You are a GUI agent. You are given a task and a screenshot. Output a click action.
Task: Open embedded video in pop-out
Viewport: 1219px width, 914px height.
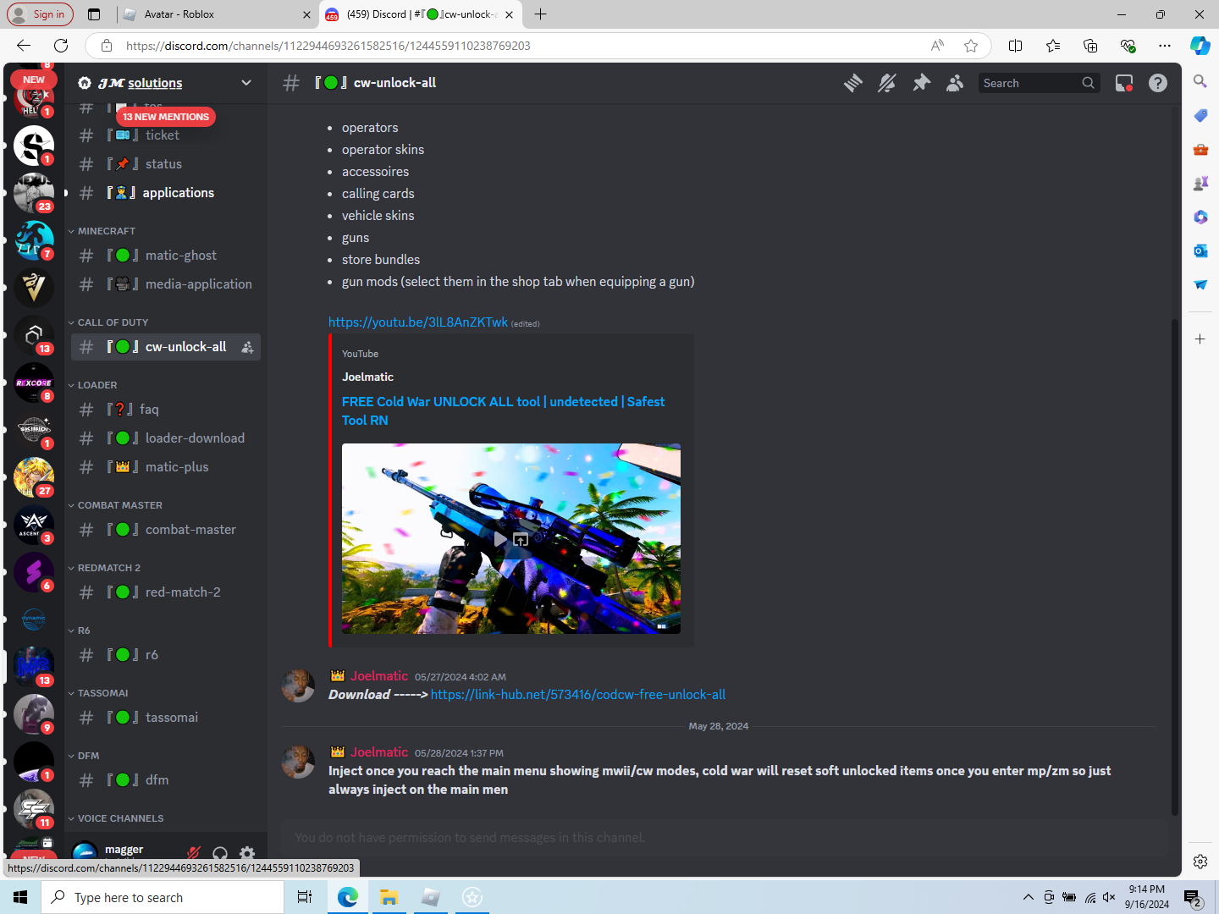pyautogui.click(x=521, y=539)
